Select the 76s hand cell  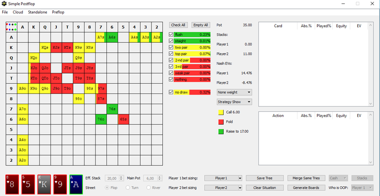point(112,109)
